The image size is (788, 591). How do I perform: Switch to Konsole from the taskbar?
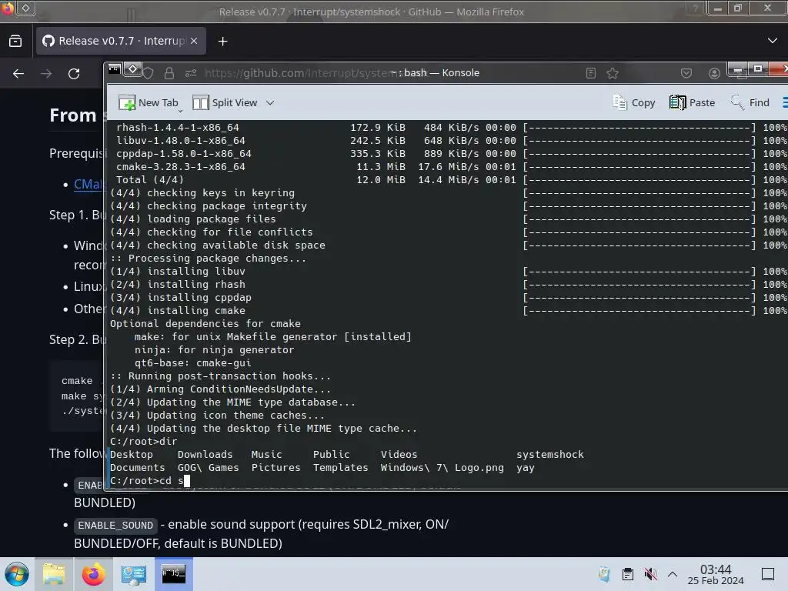point(173,574)
